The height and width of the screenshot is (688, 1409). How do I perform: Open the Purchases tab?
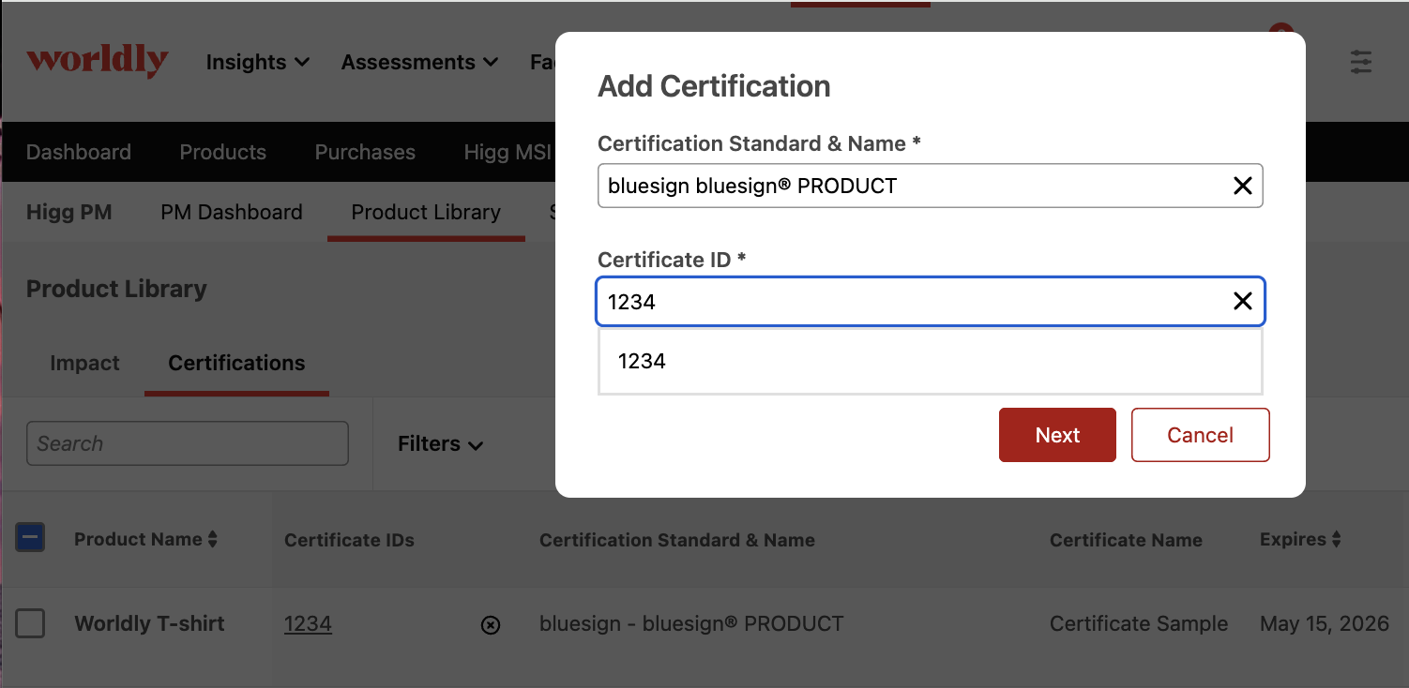[x=365, y=152]
